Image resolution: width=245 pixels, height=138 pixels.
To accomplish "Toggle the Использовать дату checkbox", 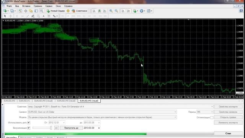I will point(29,123).
